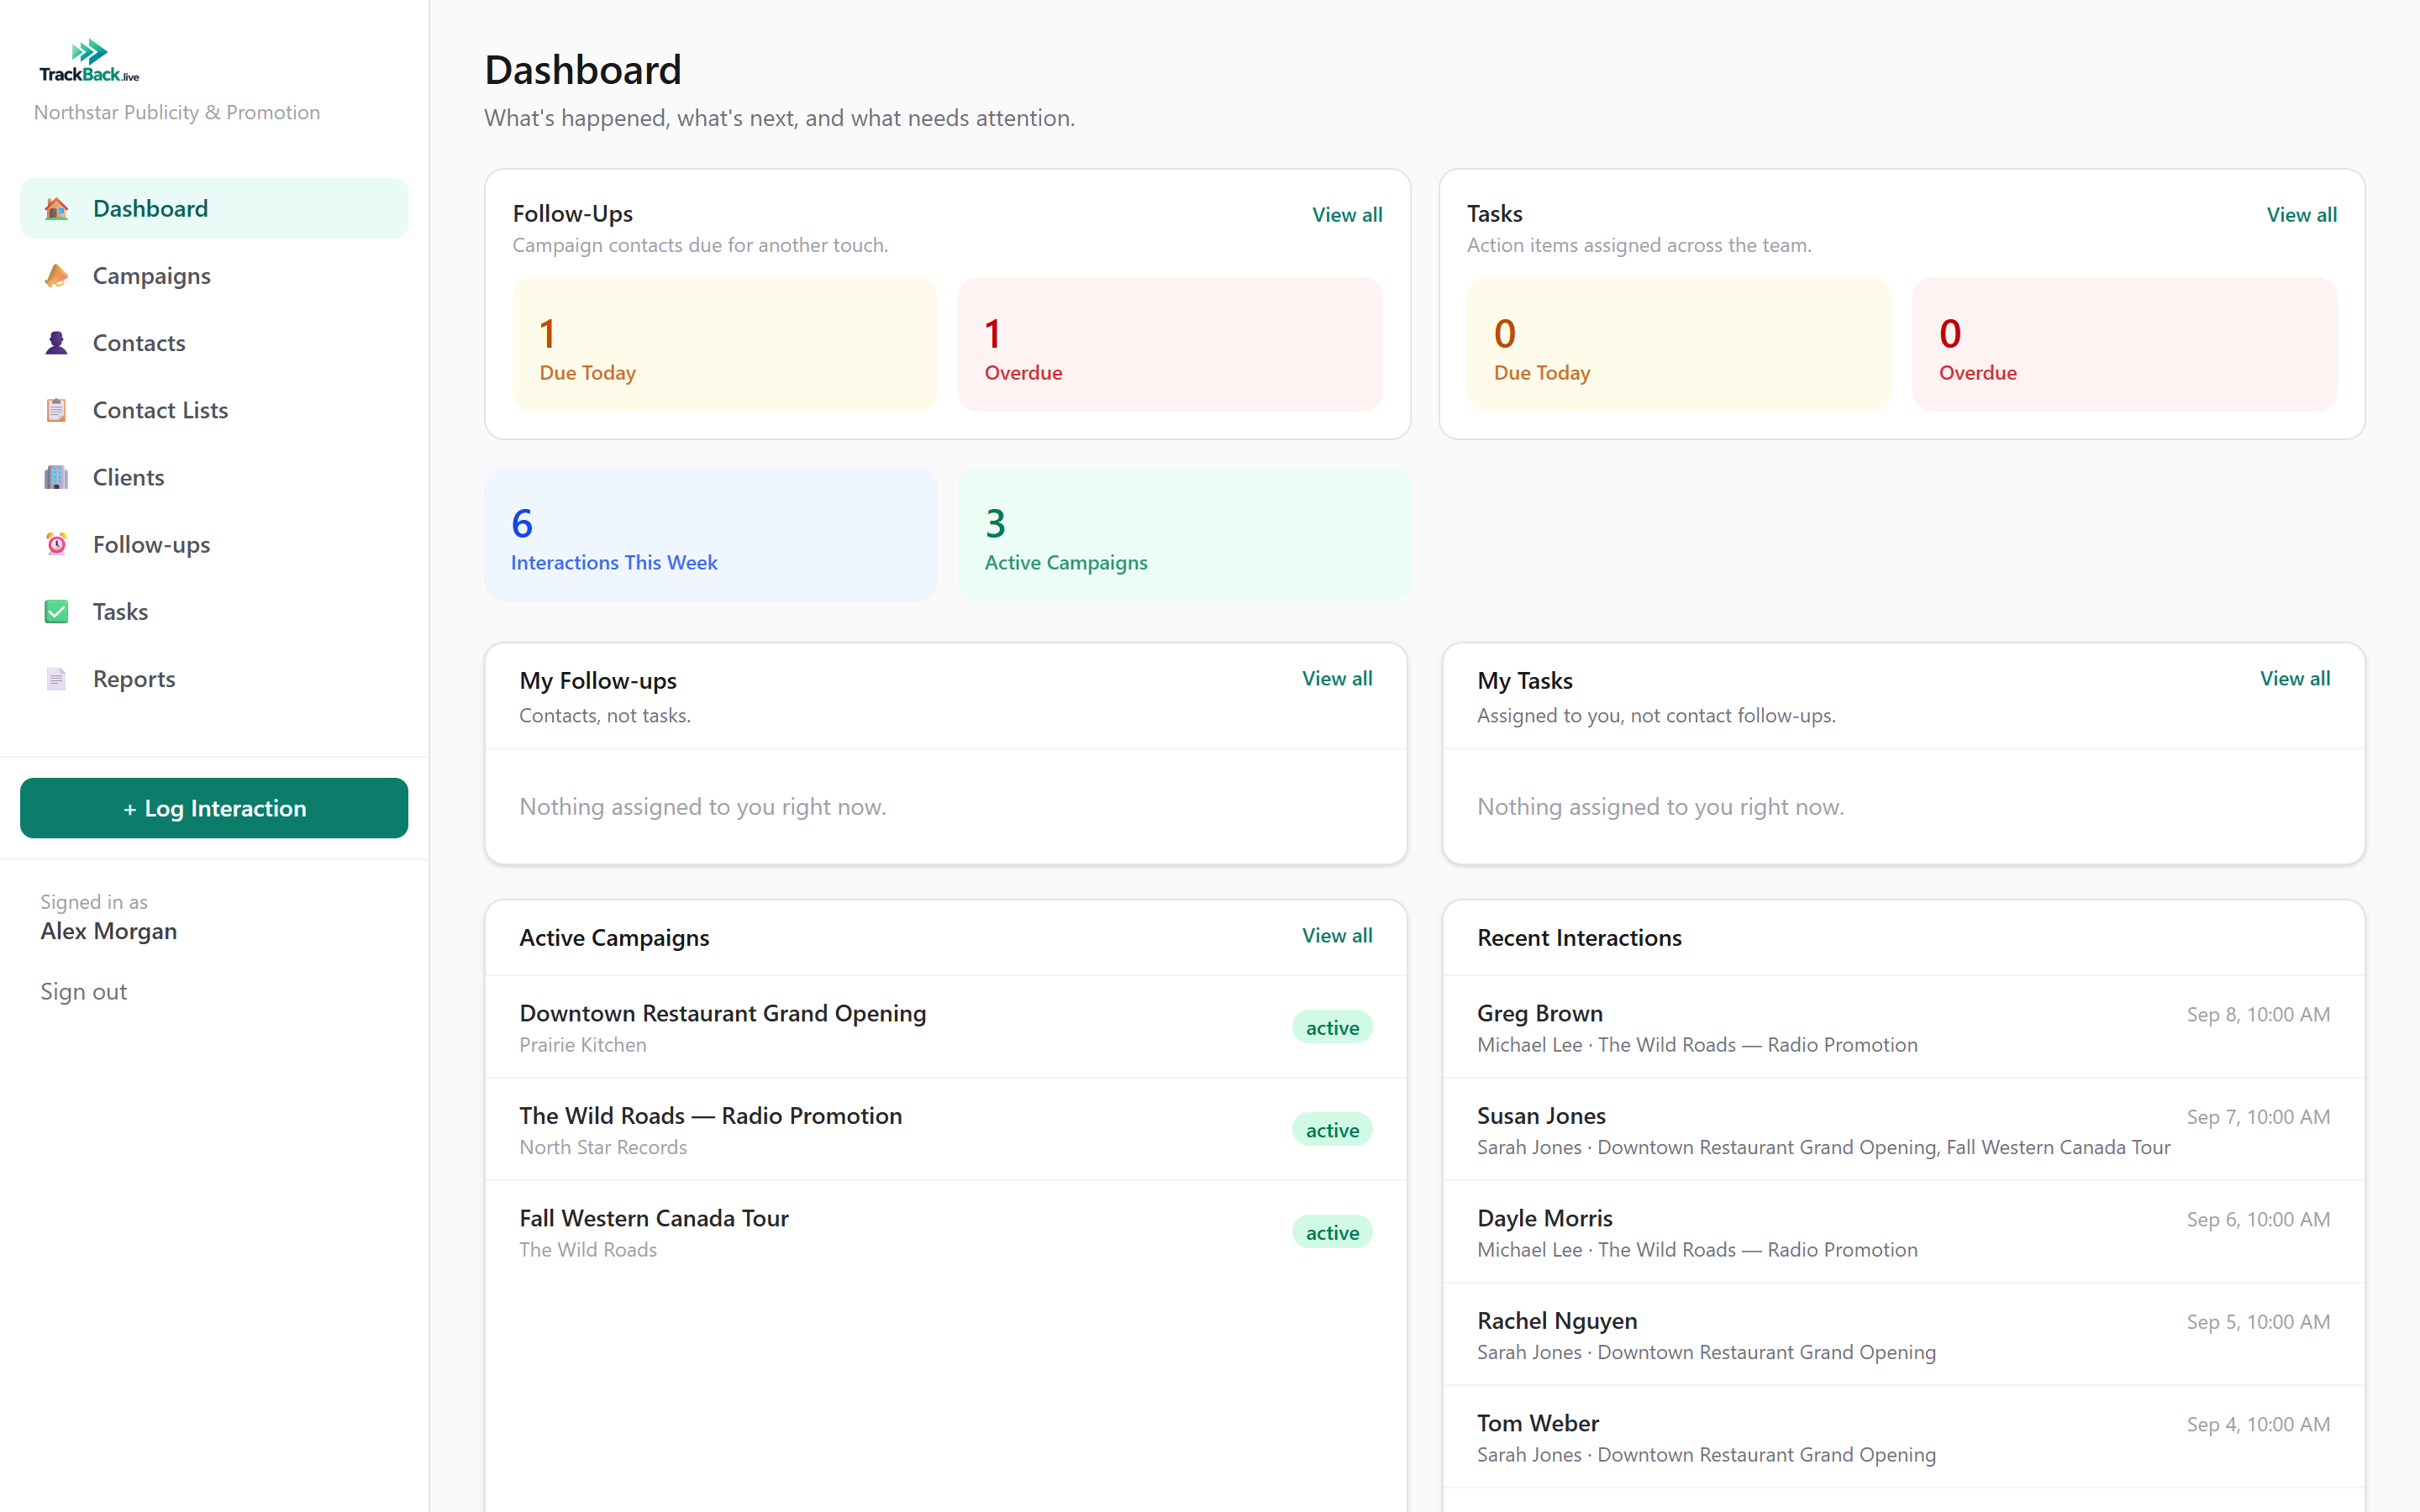Click the Contact Lists clipboard icon
The image size is (2420, 1512).
click(56, 410)
